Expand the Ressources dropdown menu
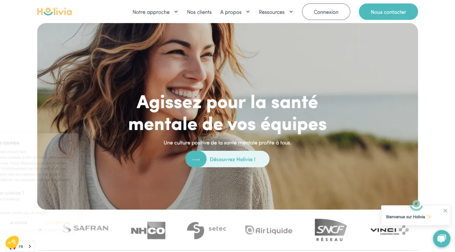The image size is (455, 252). tap(276, 12)
